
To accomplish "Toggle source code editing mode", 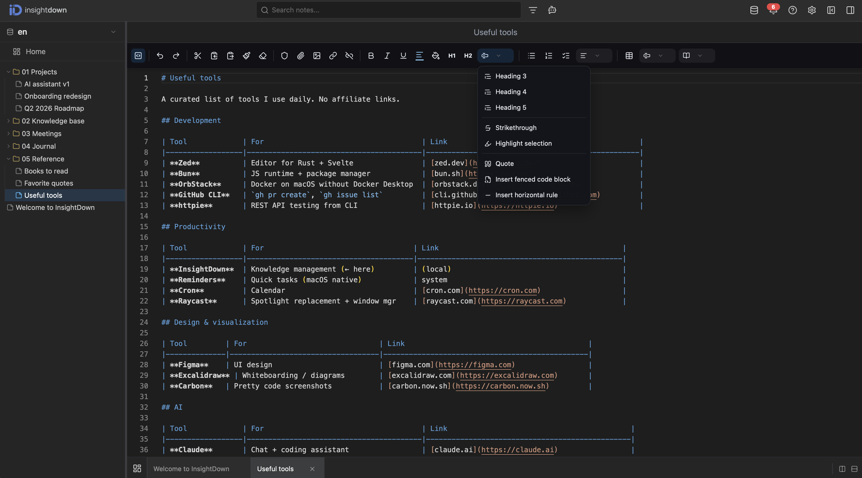I will pos(138,56).
